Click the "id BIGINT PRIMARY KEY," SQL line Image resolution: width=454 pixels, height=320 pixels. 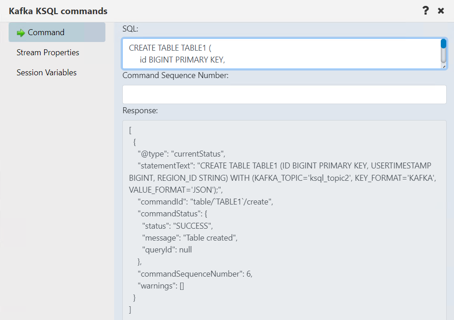183,60
